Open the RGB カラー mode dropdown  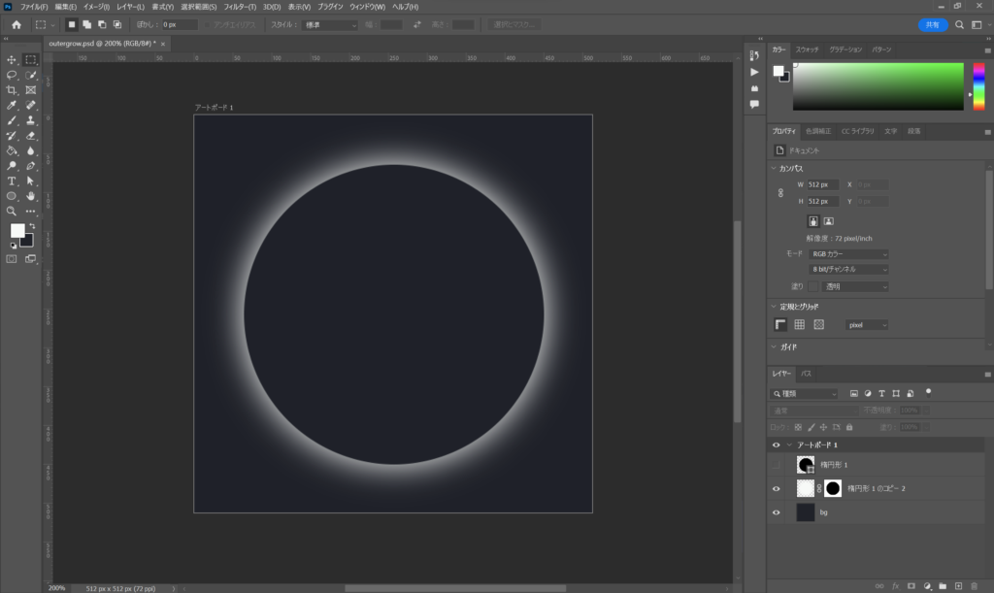click(849, 254)
